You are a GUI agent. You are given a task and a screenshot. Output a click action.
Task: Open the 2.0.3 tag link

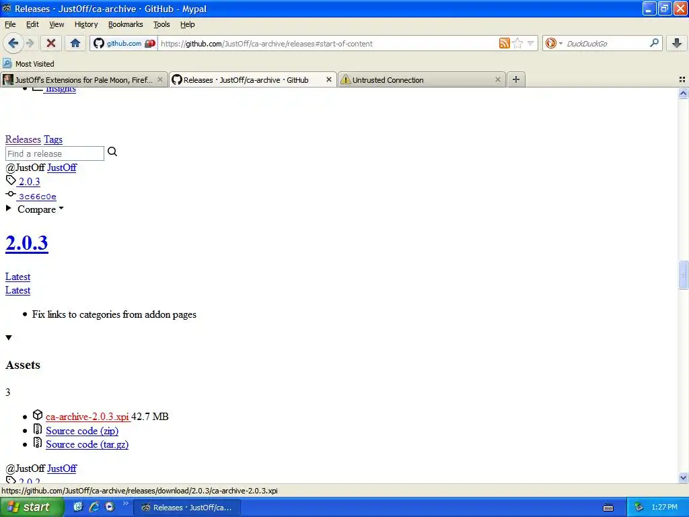[29, 182]
